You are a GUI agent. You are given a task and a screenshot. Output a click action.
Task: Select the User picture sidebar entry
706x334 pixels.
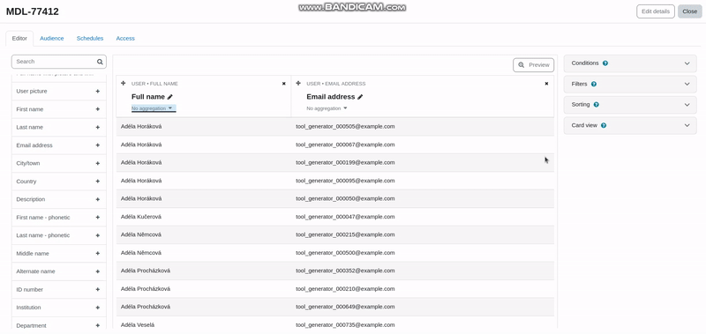59,92
